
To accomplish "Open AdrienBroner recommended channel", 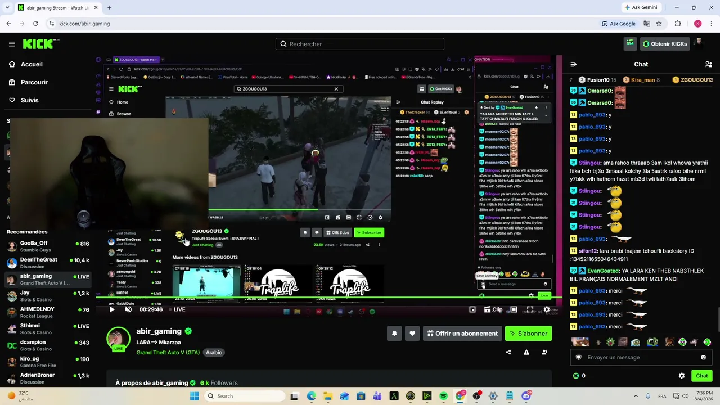I will click(x=48, y=378).
